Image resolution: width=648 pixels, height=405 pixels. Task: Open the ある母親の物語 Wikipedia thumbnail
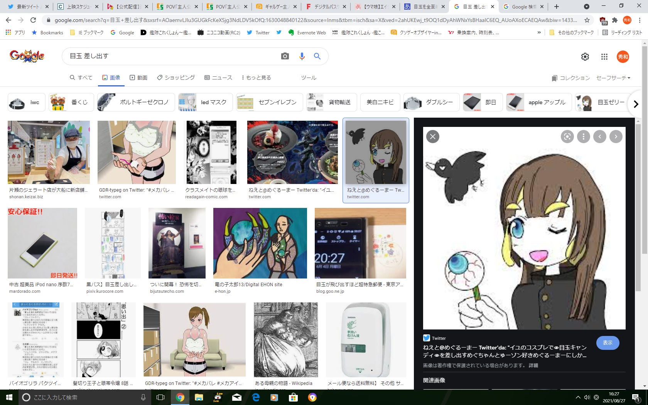tap(286, 340)
